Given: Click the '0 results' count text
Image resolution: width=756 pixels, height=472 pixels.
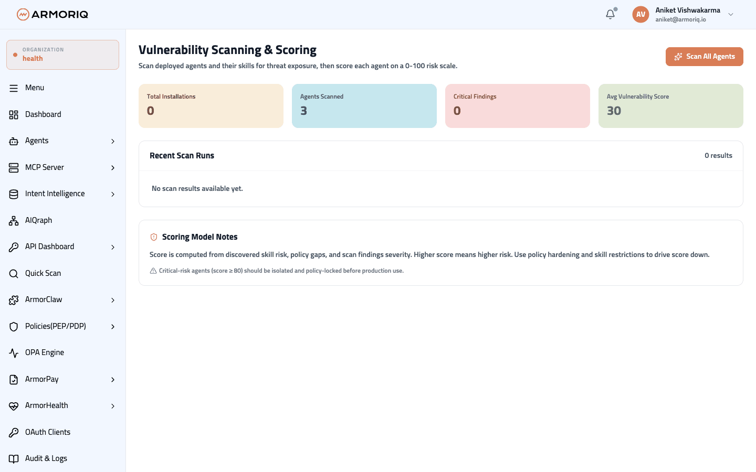Looking at the screenshot, I should (718, 156).
